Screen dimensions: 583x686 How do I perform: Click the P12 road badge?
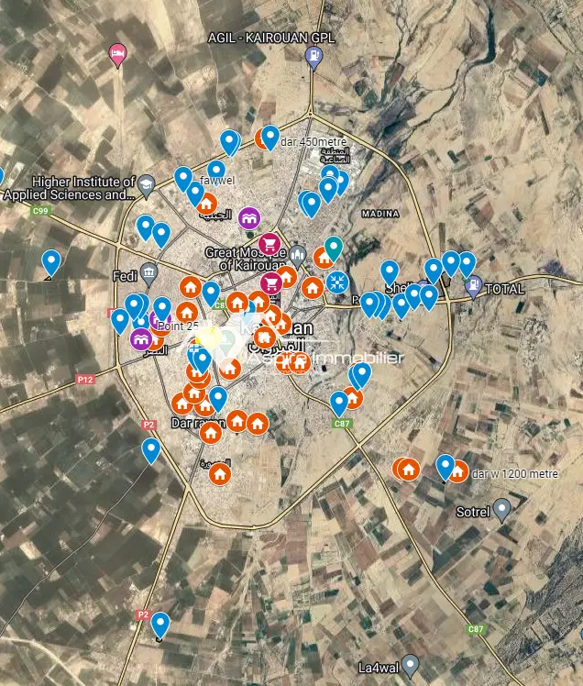pos(86,378)
